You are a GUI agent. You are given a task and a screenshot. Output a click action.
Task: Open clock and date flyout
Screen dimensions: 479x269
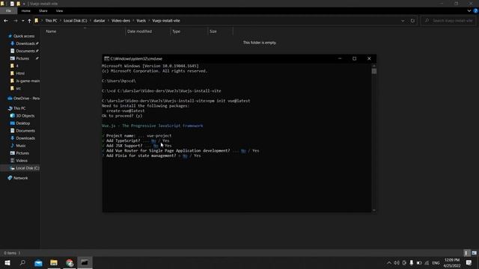click(452, 262)
